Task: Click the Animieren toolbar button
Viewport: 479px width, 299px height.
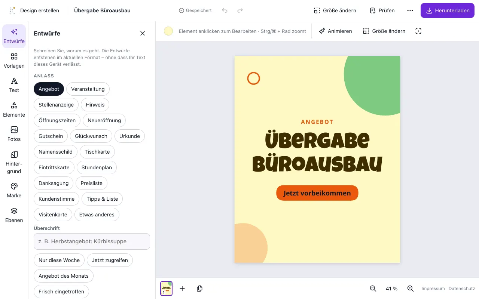Action: (335, 31)
